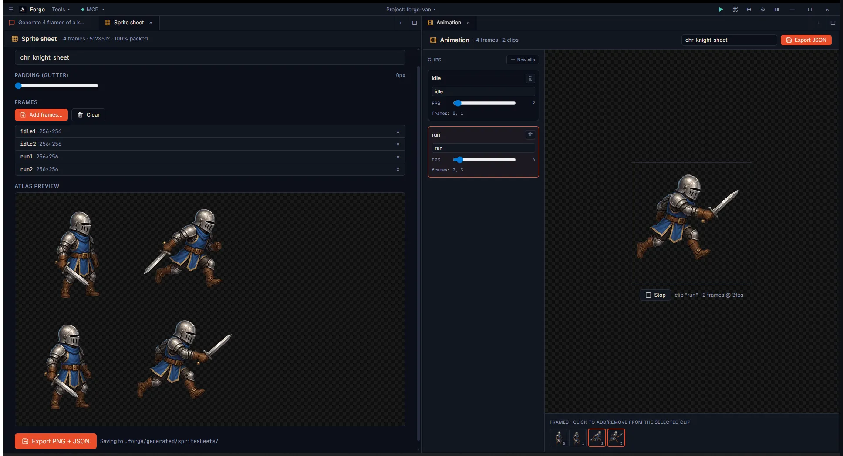843x456 pixels.
Task: Remove the idle2 frame row
Action: (x=398, y=144)
